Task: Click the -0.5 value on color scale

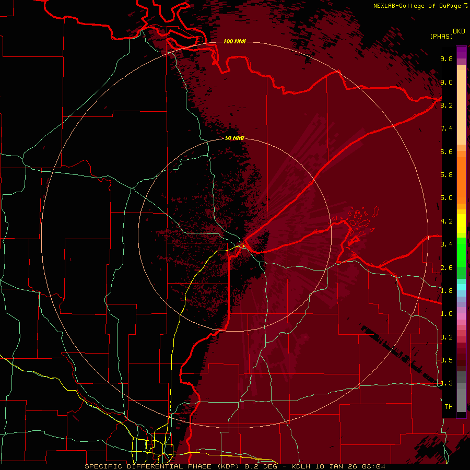Action: [444, 360]
